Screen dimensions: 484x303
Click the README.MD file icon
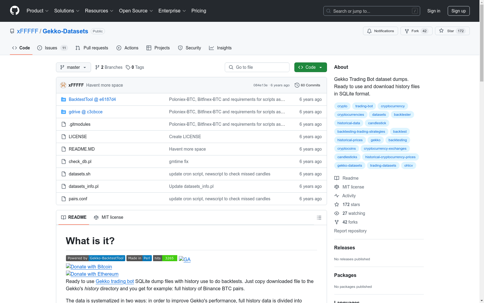[64, 149]
